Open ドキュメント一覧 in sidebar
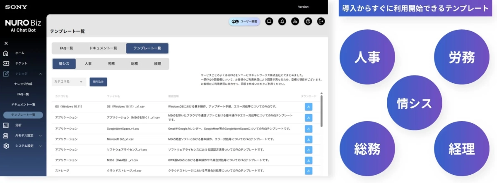Screen dimensions: 497x183 [23, 105]
